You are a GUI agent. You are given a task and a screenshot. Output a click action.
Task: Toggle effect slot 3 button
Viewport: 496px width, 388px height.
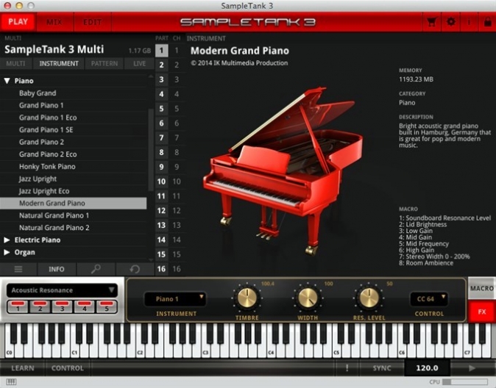point(62,306)
